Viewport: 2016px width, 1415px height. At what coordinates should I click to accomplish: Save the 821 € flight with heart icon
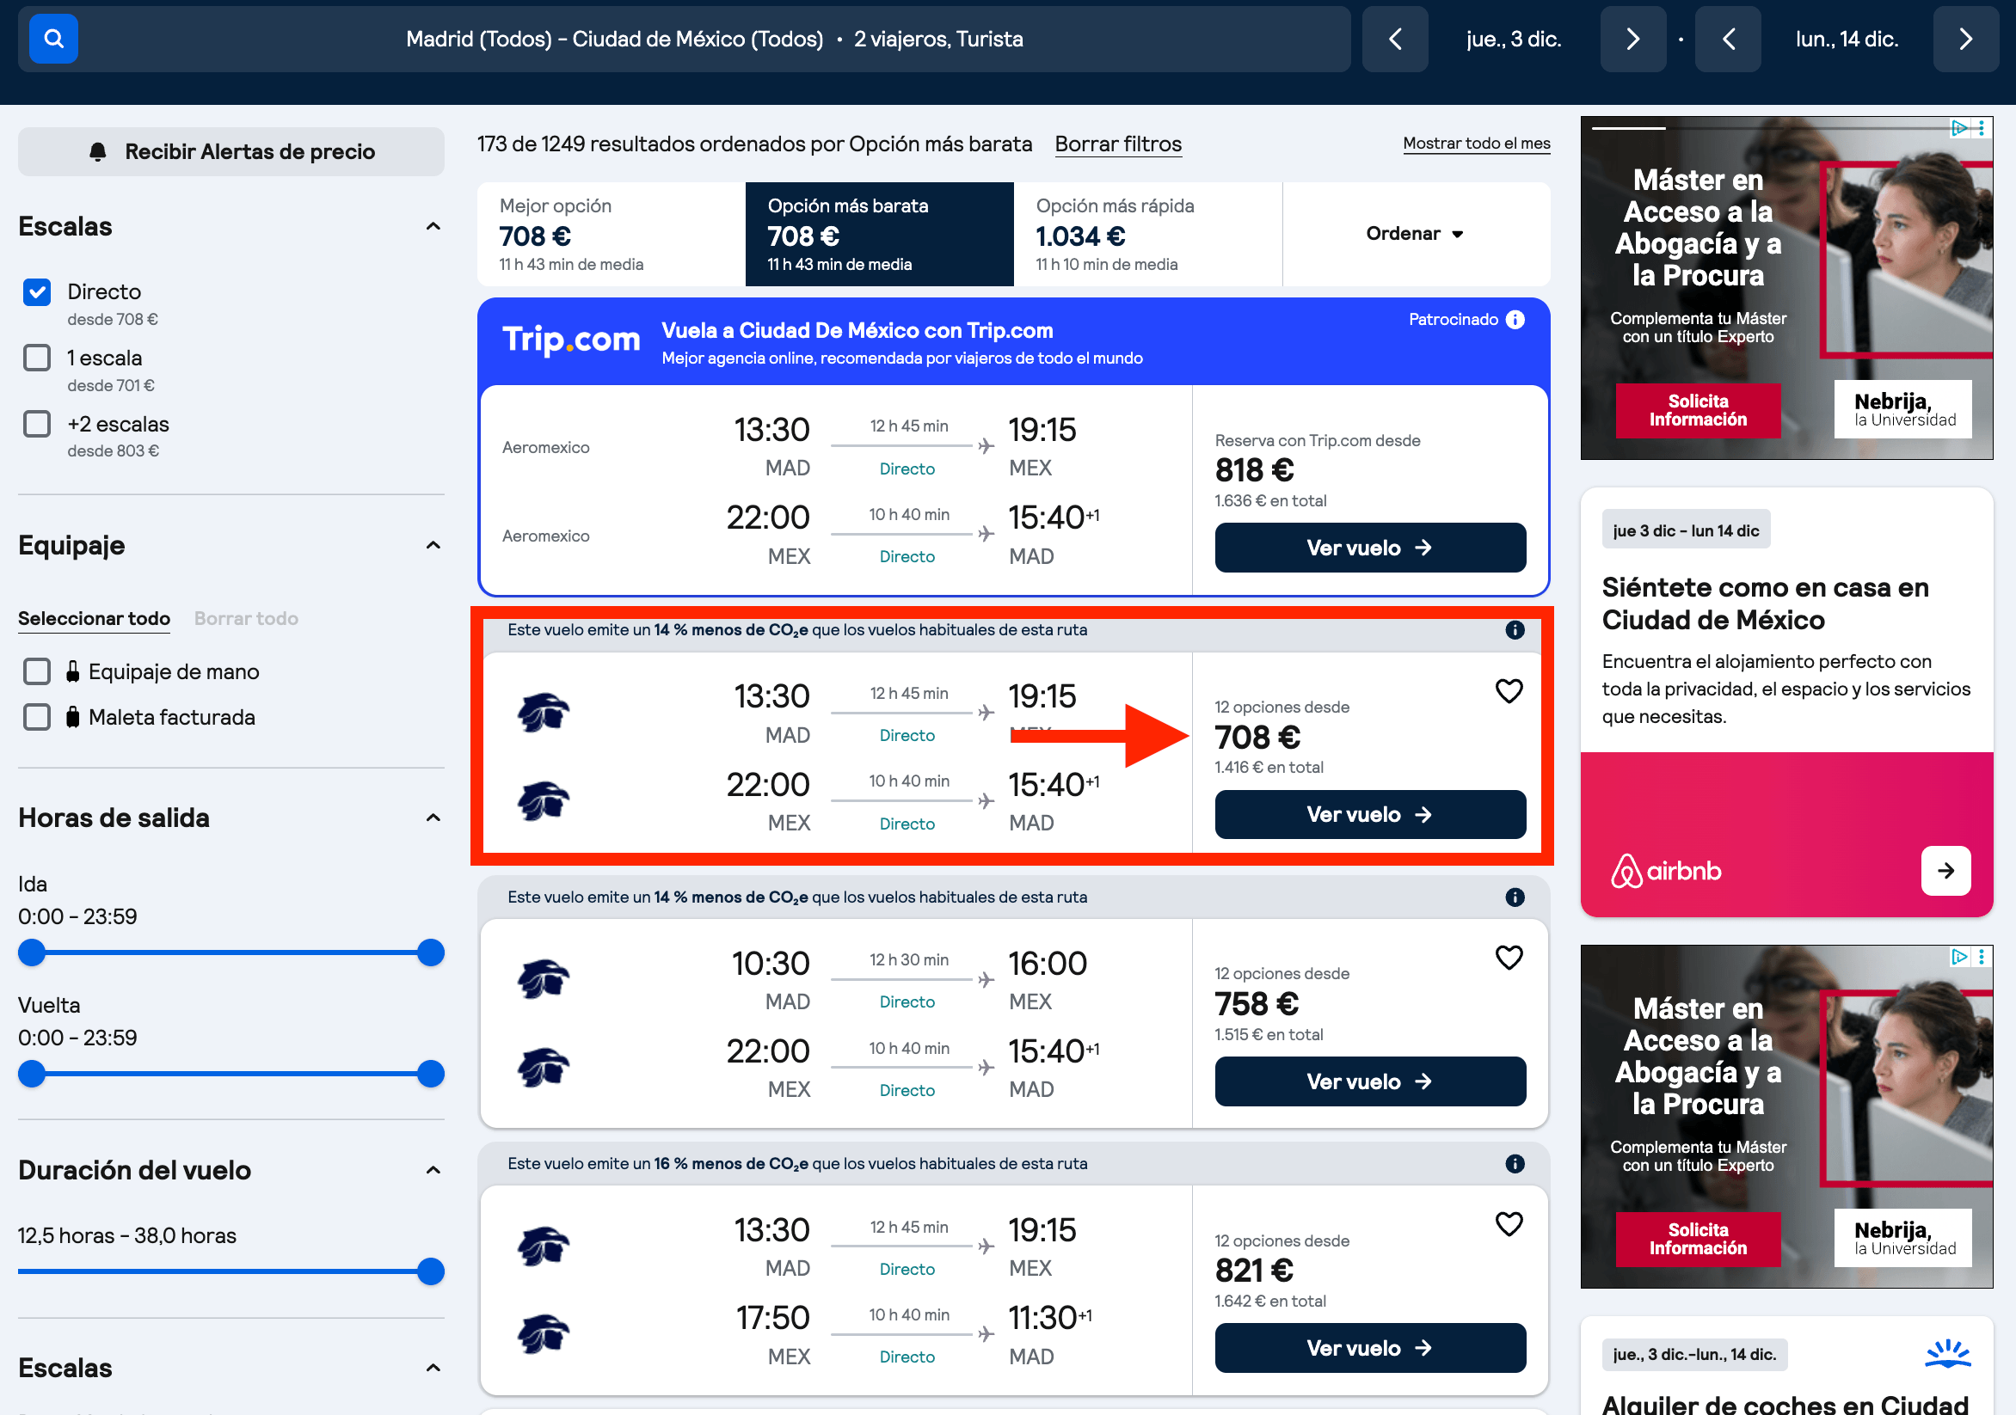pyautogui.click(x=1509, y=1223)
